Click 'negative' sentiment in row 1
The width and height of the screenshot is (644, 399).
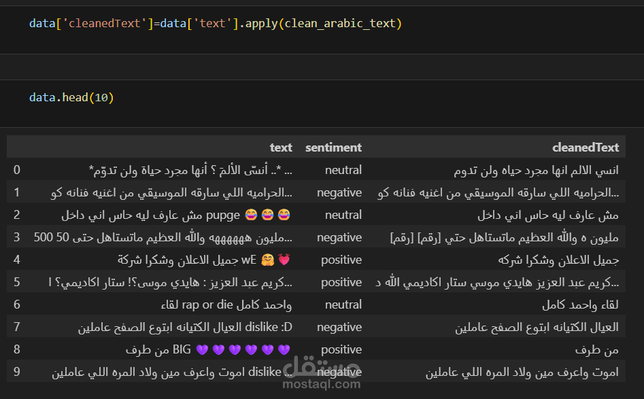[x=339, y=192]
